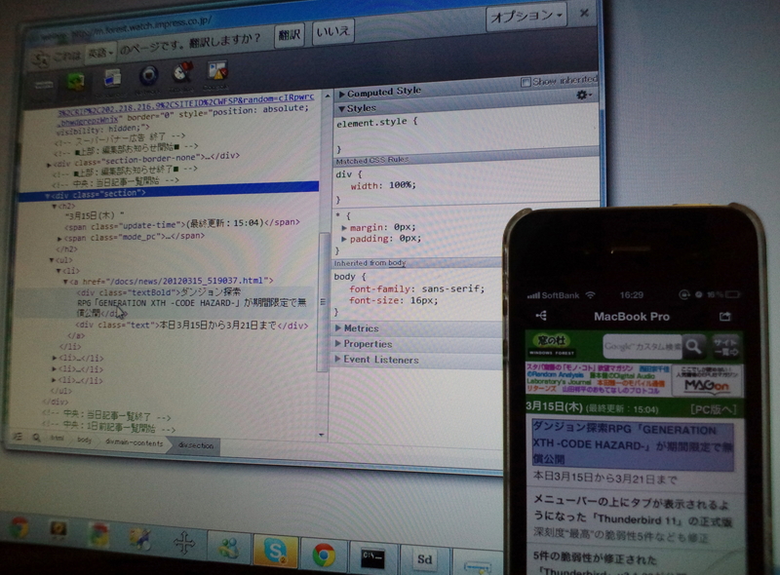This screenshot has height=575, width=780.
Task: Close the translation infobar
Action: [x=584, y=13]
